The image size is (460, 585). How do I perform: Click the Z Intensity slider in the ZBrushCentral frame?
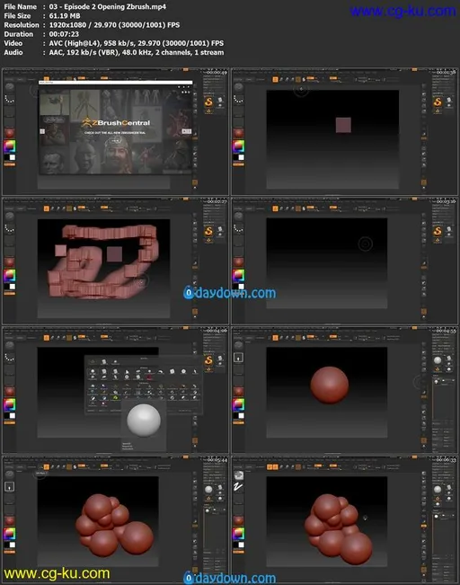click(104, 78)
